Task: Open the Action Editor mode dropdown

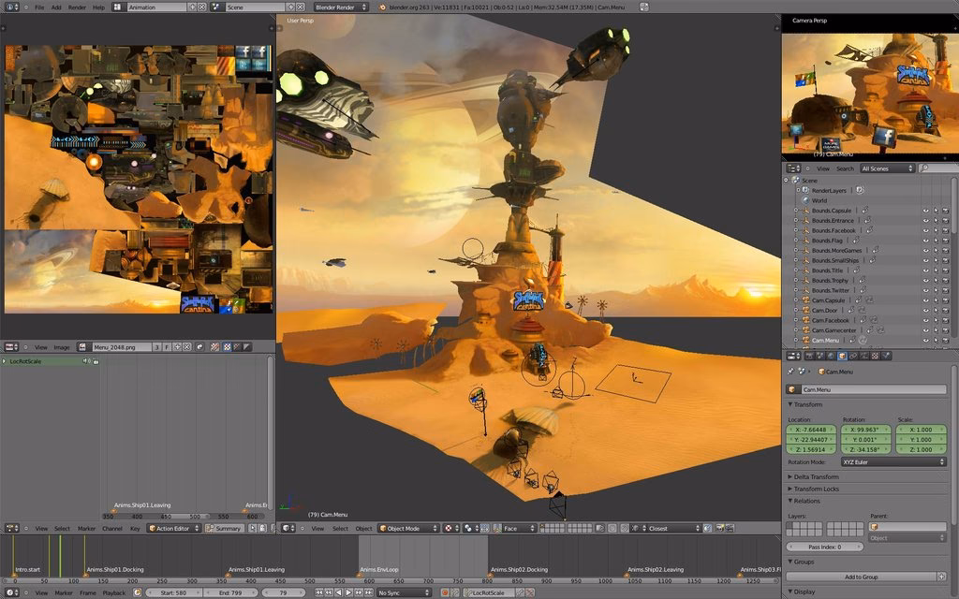Action: pos(173,528)
